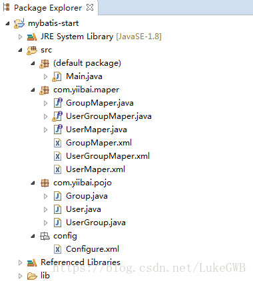Viewport: 253px width, 281px height.
Task: Select the Referenced Libraries label
Action: pos(81,262)
